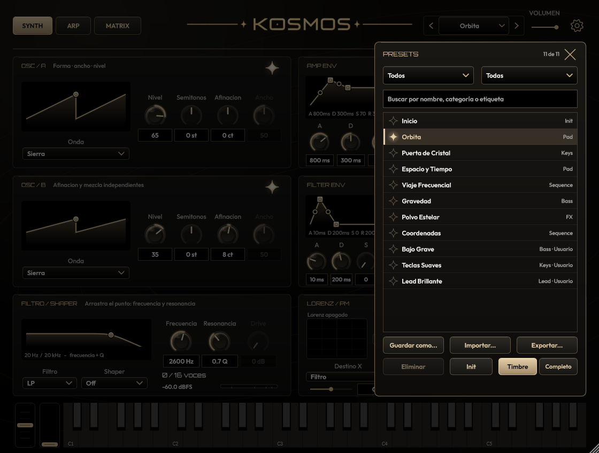Open the Filtro LP type dropdown

click(50, 383)
